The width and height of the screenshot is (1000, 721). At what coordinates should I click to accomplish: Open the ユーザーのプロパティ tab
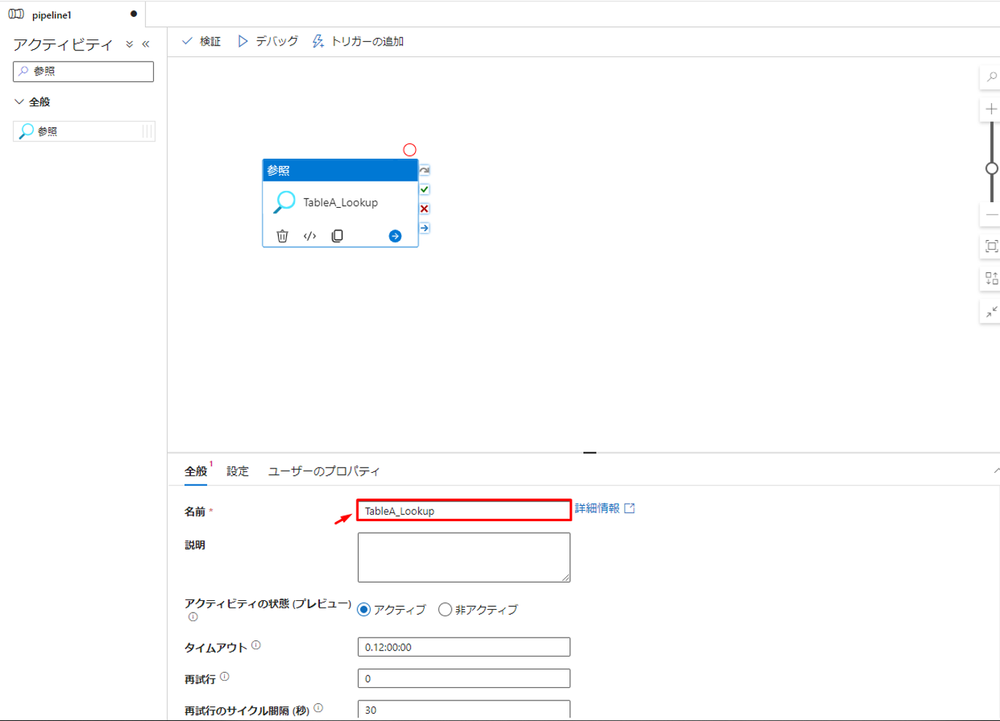coord(324,471)
